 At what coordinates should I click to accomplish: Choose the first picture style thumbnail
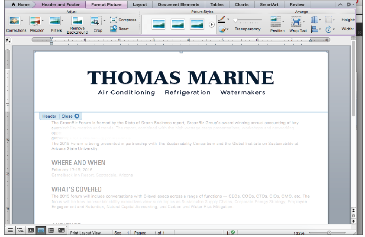(158, 24)
